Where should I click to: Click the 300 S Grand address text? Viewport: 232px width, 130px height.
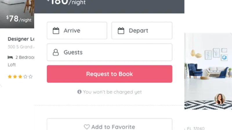tap(21, 47)
